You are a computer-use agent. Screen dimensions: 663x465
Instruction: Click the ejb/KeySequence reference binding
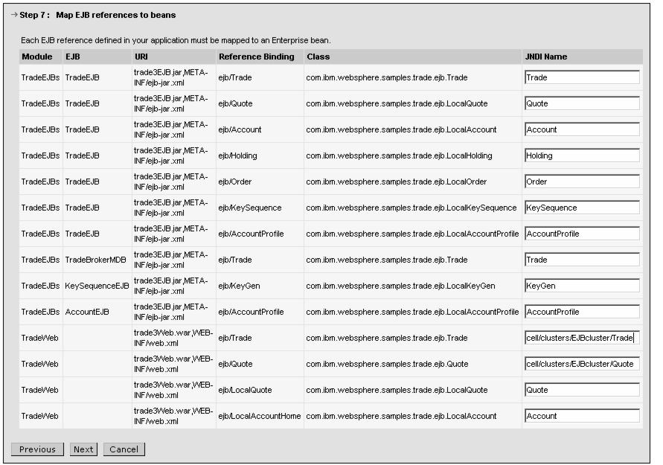250,208
